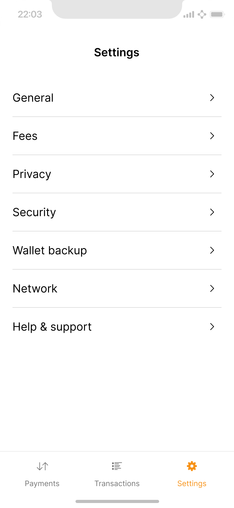234x508 pixels.
Task: Select the Security settings label
Action: pos(34,212)
